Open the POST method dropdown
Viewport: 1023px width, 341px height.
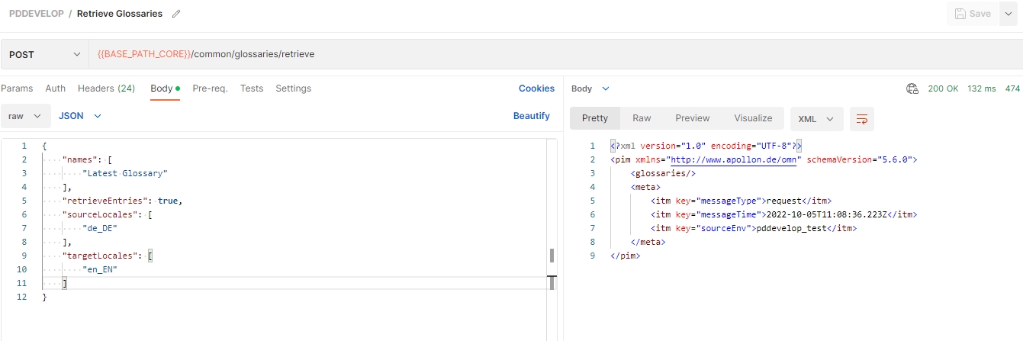pyautogui.click(x=43, y=54)
